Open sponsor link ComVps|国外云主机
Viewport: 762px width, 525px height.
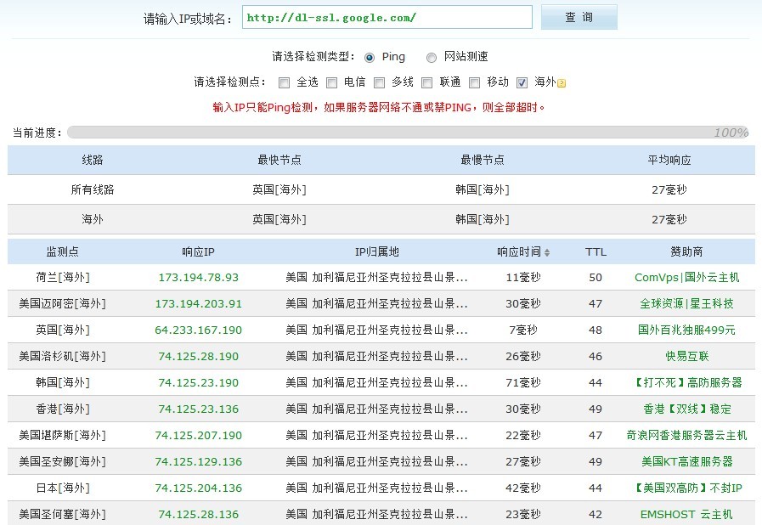click(686, 278)
